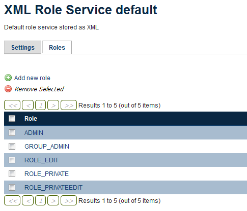This screenshot has width=247, height=211.
Task: Click page 1 button in top pager
Action: pyautogui.click(x=41, y=105)
